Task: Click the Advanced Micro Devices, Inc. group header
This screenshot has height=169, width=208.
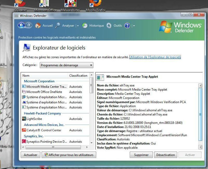Action: pos(44,125)
